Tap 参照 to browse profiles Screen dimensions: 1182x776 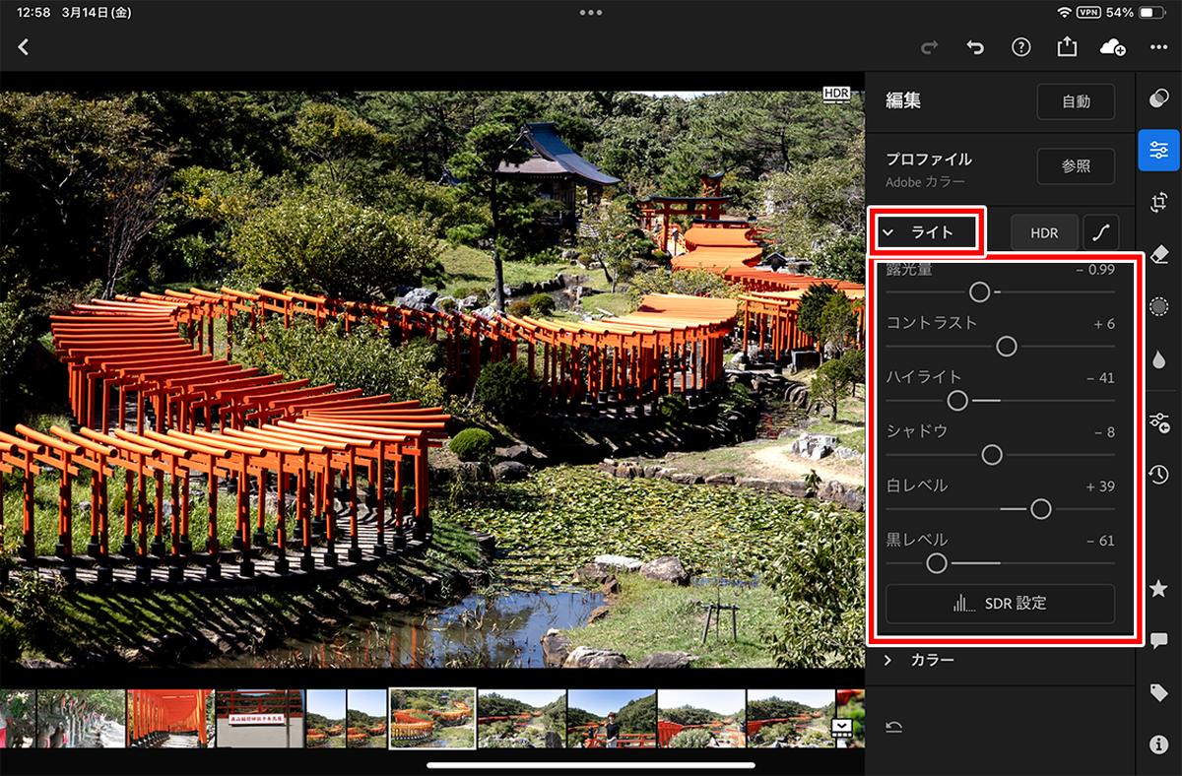[x=1076, y=166]
